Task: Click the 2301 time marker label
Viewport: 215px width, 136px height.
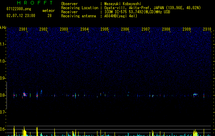Action: (23, 29)
